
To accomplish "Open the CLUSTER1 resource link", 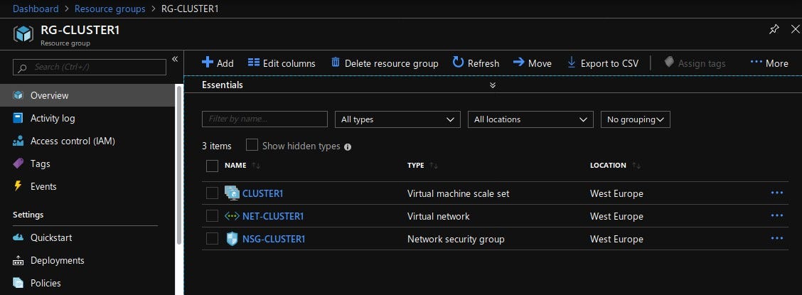I will [x=262, y=194].
